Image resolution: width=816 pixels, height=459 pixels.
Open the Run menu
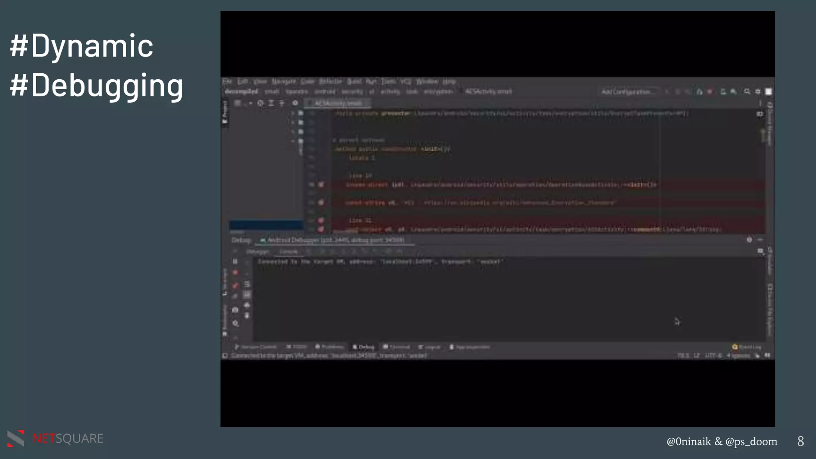pyautogui.click(x=371, y=81)
